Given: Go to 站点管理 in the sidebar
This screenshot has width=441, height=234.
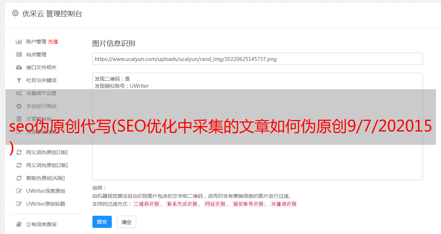Looking at the screenshot, I should (36, 54).
